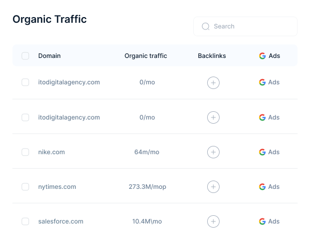The image size is (310, 238).
Task: Toggle the select-all checkbox in table header
Action: click(25, 56)
